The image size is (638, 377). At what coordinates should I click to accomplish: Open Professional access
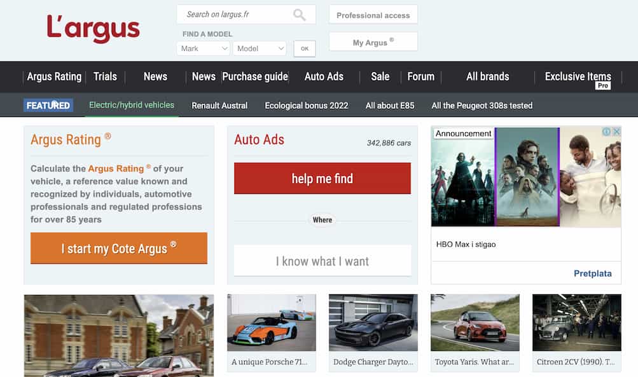coord(373,15)
